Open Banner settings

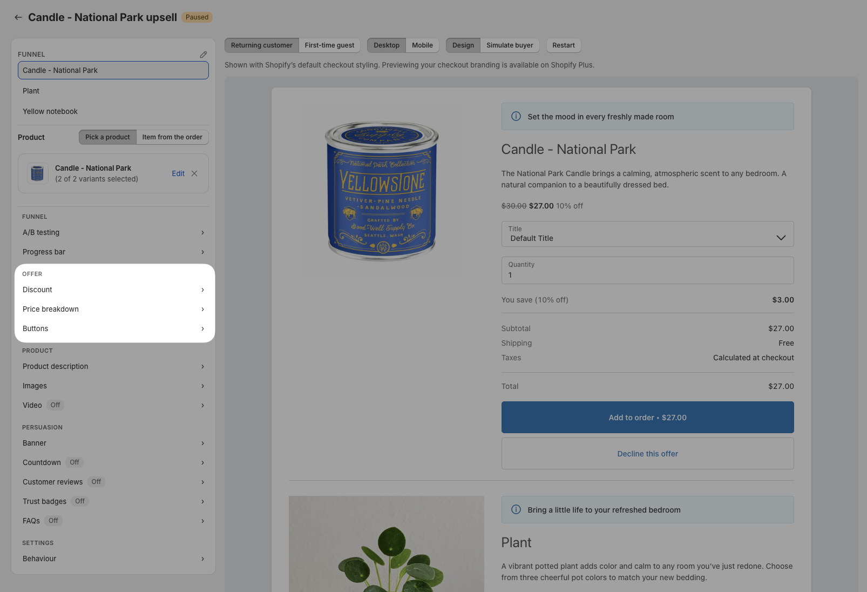click(x=113, y=443)
